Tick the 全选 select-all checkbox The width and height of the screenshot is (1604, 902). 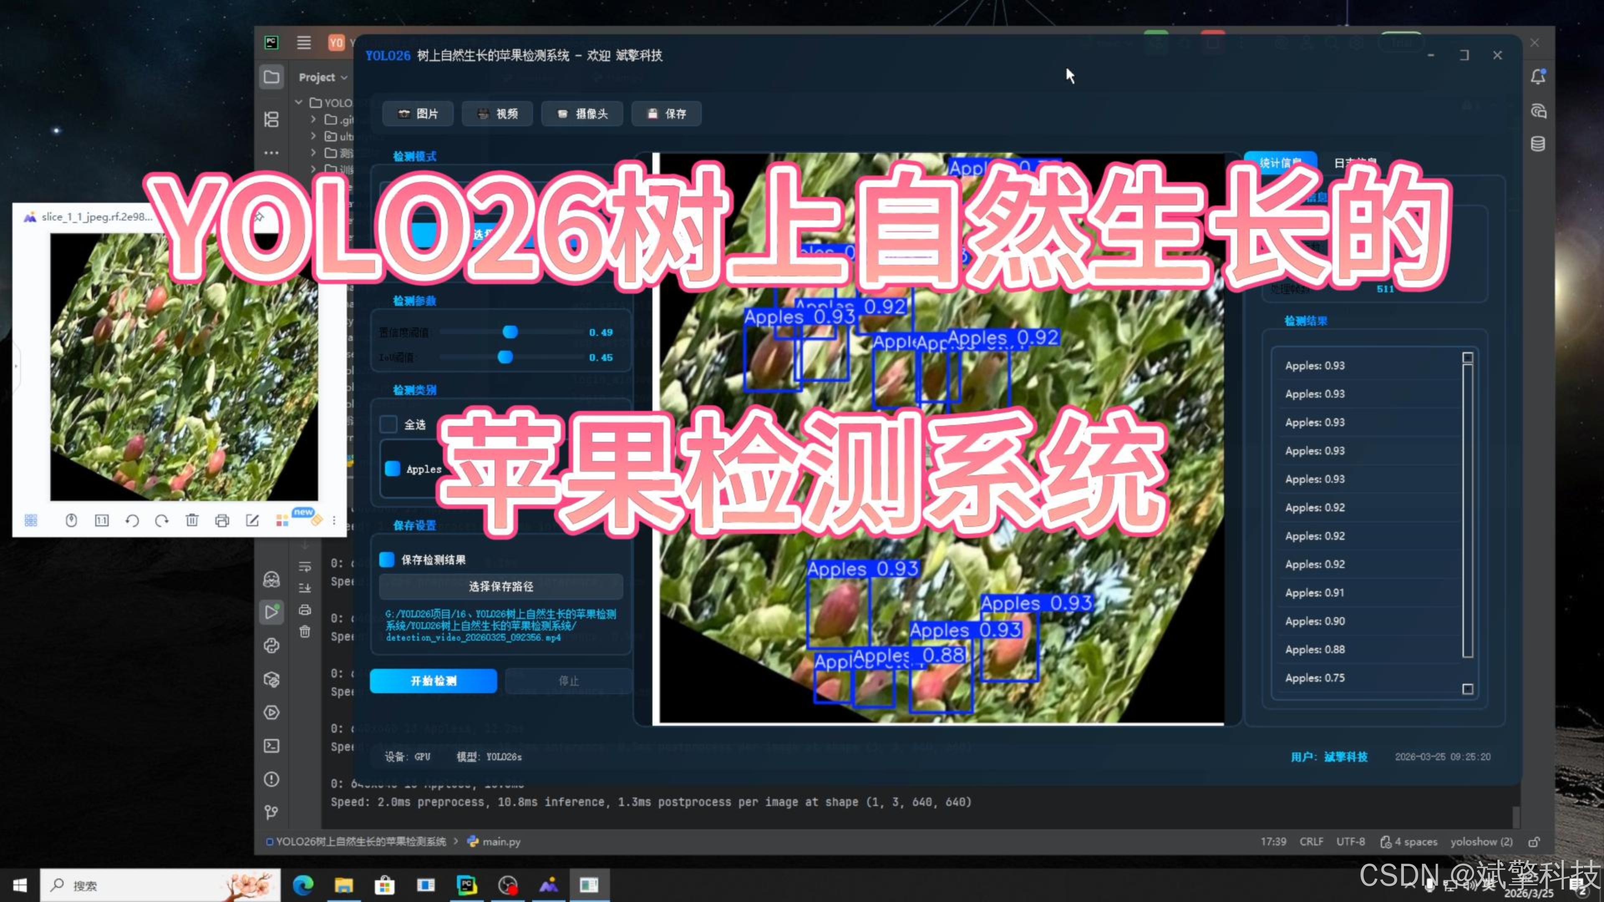(x=388, y=425)
